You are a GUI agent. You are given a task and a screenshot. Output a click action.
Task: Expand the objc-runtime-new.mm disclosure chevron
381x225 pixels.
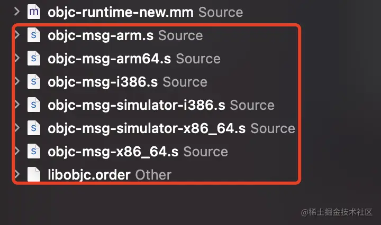pos(17,12)
